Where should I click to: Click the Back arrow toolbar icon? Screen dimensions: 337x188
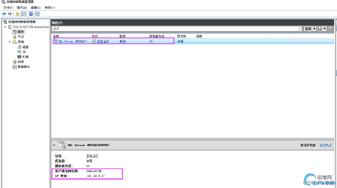[x=4, y=14]
